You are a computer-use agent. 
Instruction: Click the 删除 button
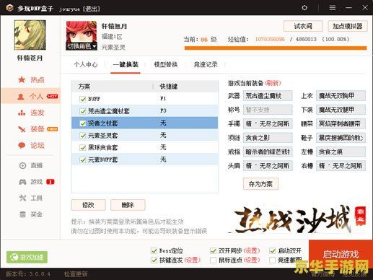pyautogui.click(x=128, y=205)
